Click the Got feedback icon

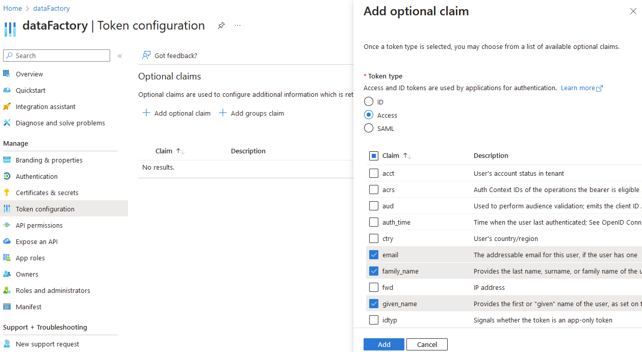(147, 56)
